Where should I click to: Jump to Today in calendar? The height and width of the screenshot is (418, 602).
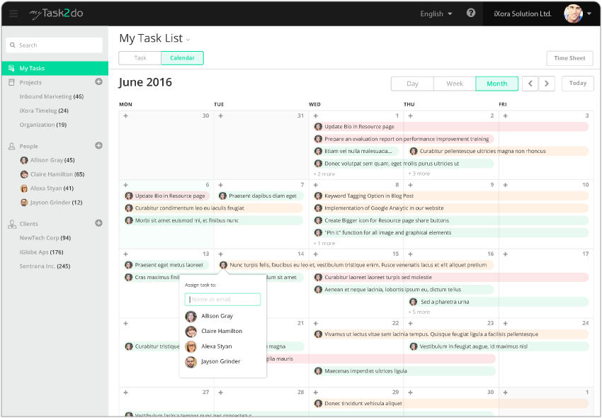577,84
